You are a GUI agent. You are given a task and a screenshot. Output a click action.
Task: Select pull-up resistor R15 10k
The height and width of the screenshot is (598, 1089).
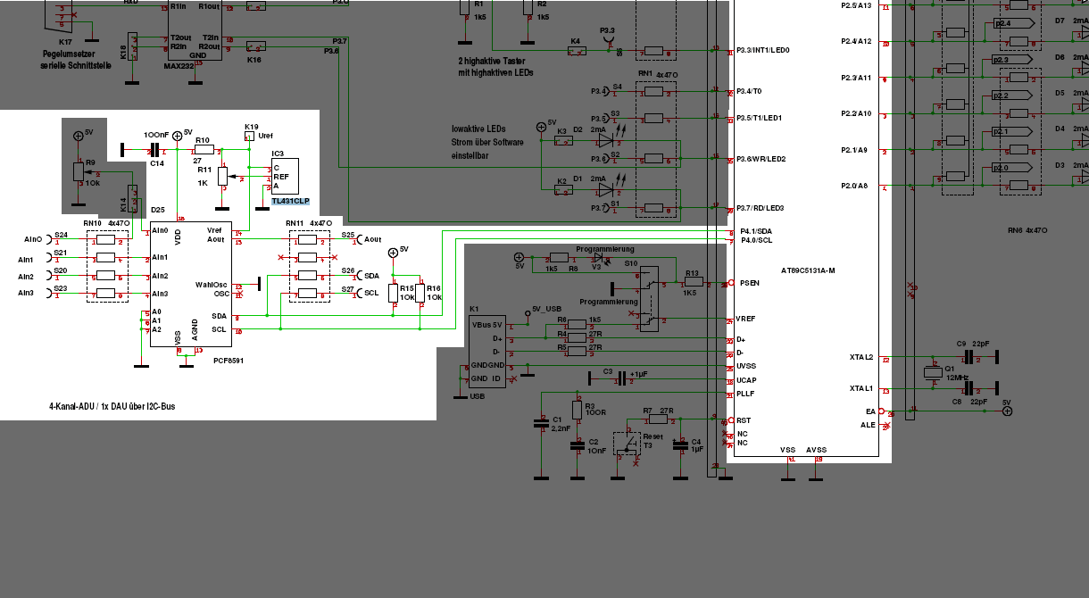(393, 294)
